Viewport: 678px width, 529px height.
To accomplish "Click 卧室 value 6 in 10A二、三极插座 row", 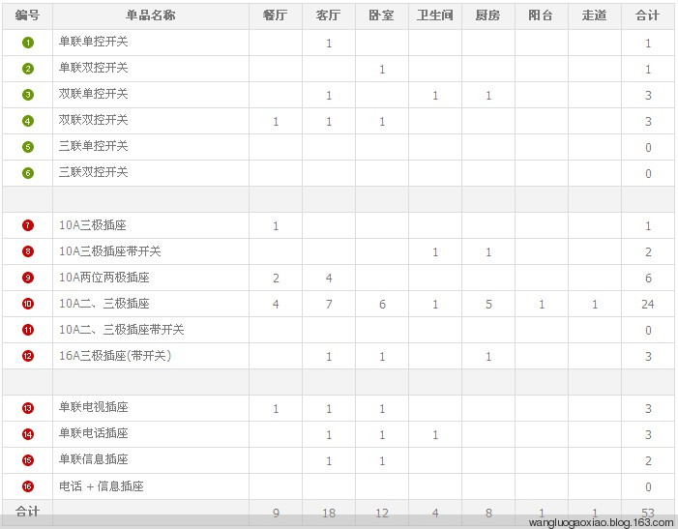I will (x=382, y=305).
